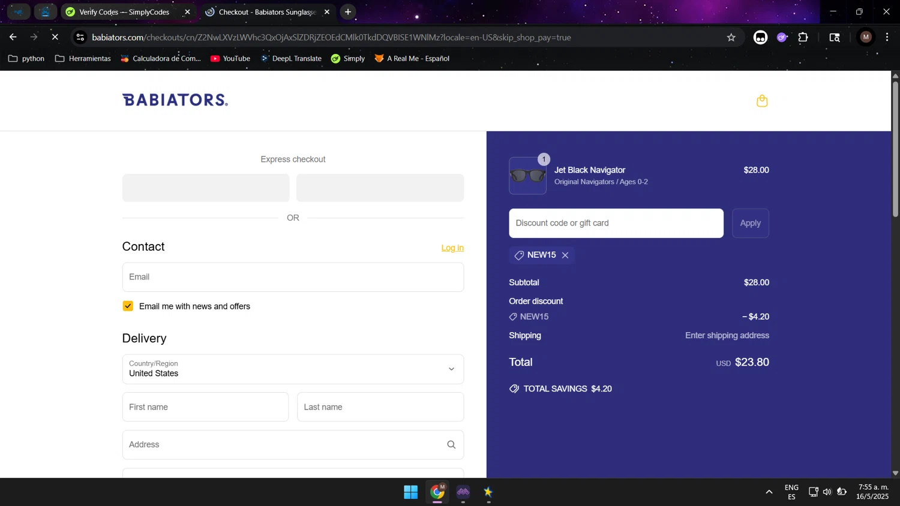The width and height of the screenshot is (900, 506).
Task: Open the ENG ES language switcher
Action: click(x=791, y=492)
